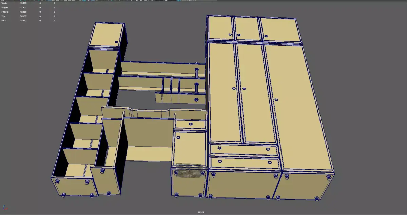Select the narrow leftmost upper wardrobe cabinet door

pos(221,28)
